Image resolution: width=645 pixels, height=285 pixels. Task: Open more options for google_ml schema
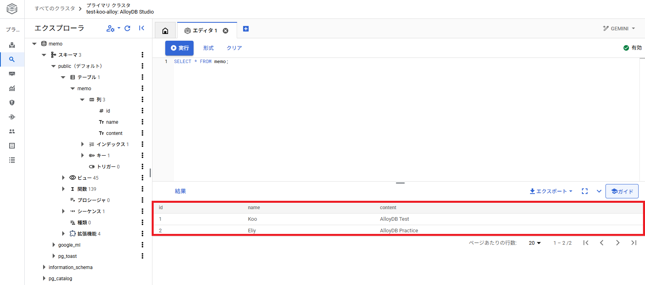[142, 245]
